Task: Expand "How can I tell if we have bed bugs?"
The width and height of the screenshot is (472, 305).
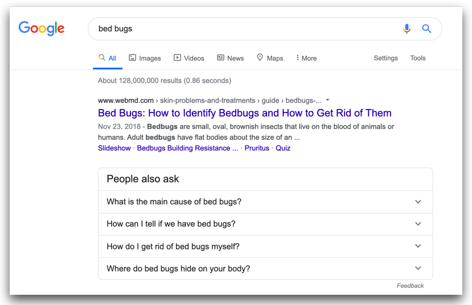Action: [265, 224]
